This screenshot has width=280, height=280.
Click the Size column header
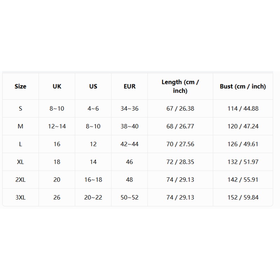click(20, 86)
